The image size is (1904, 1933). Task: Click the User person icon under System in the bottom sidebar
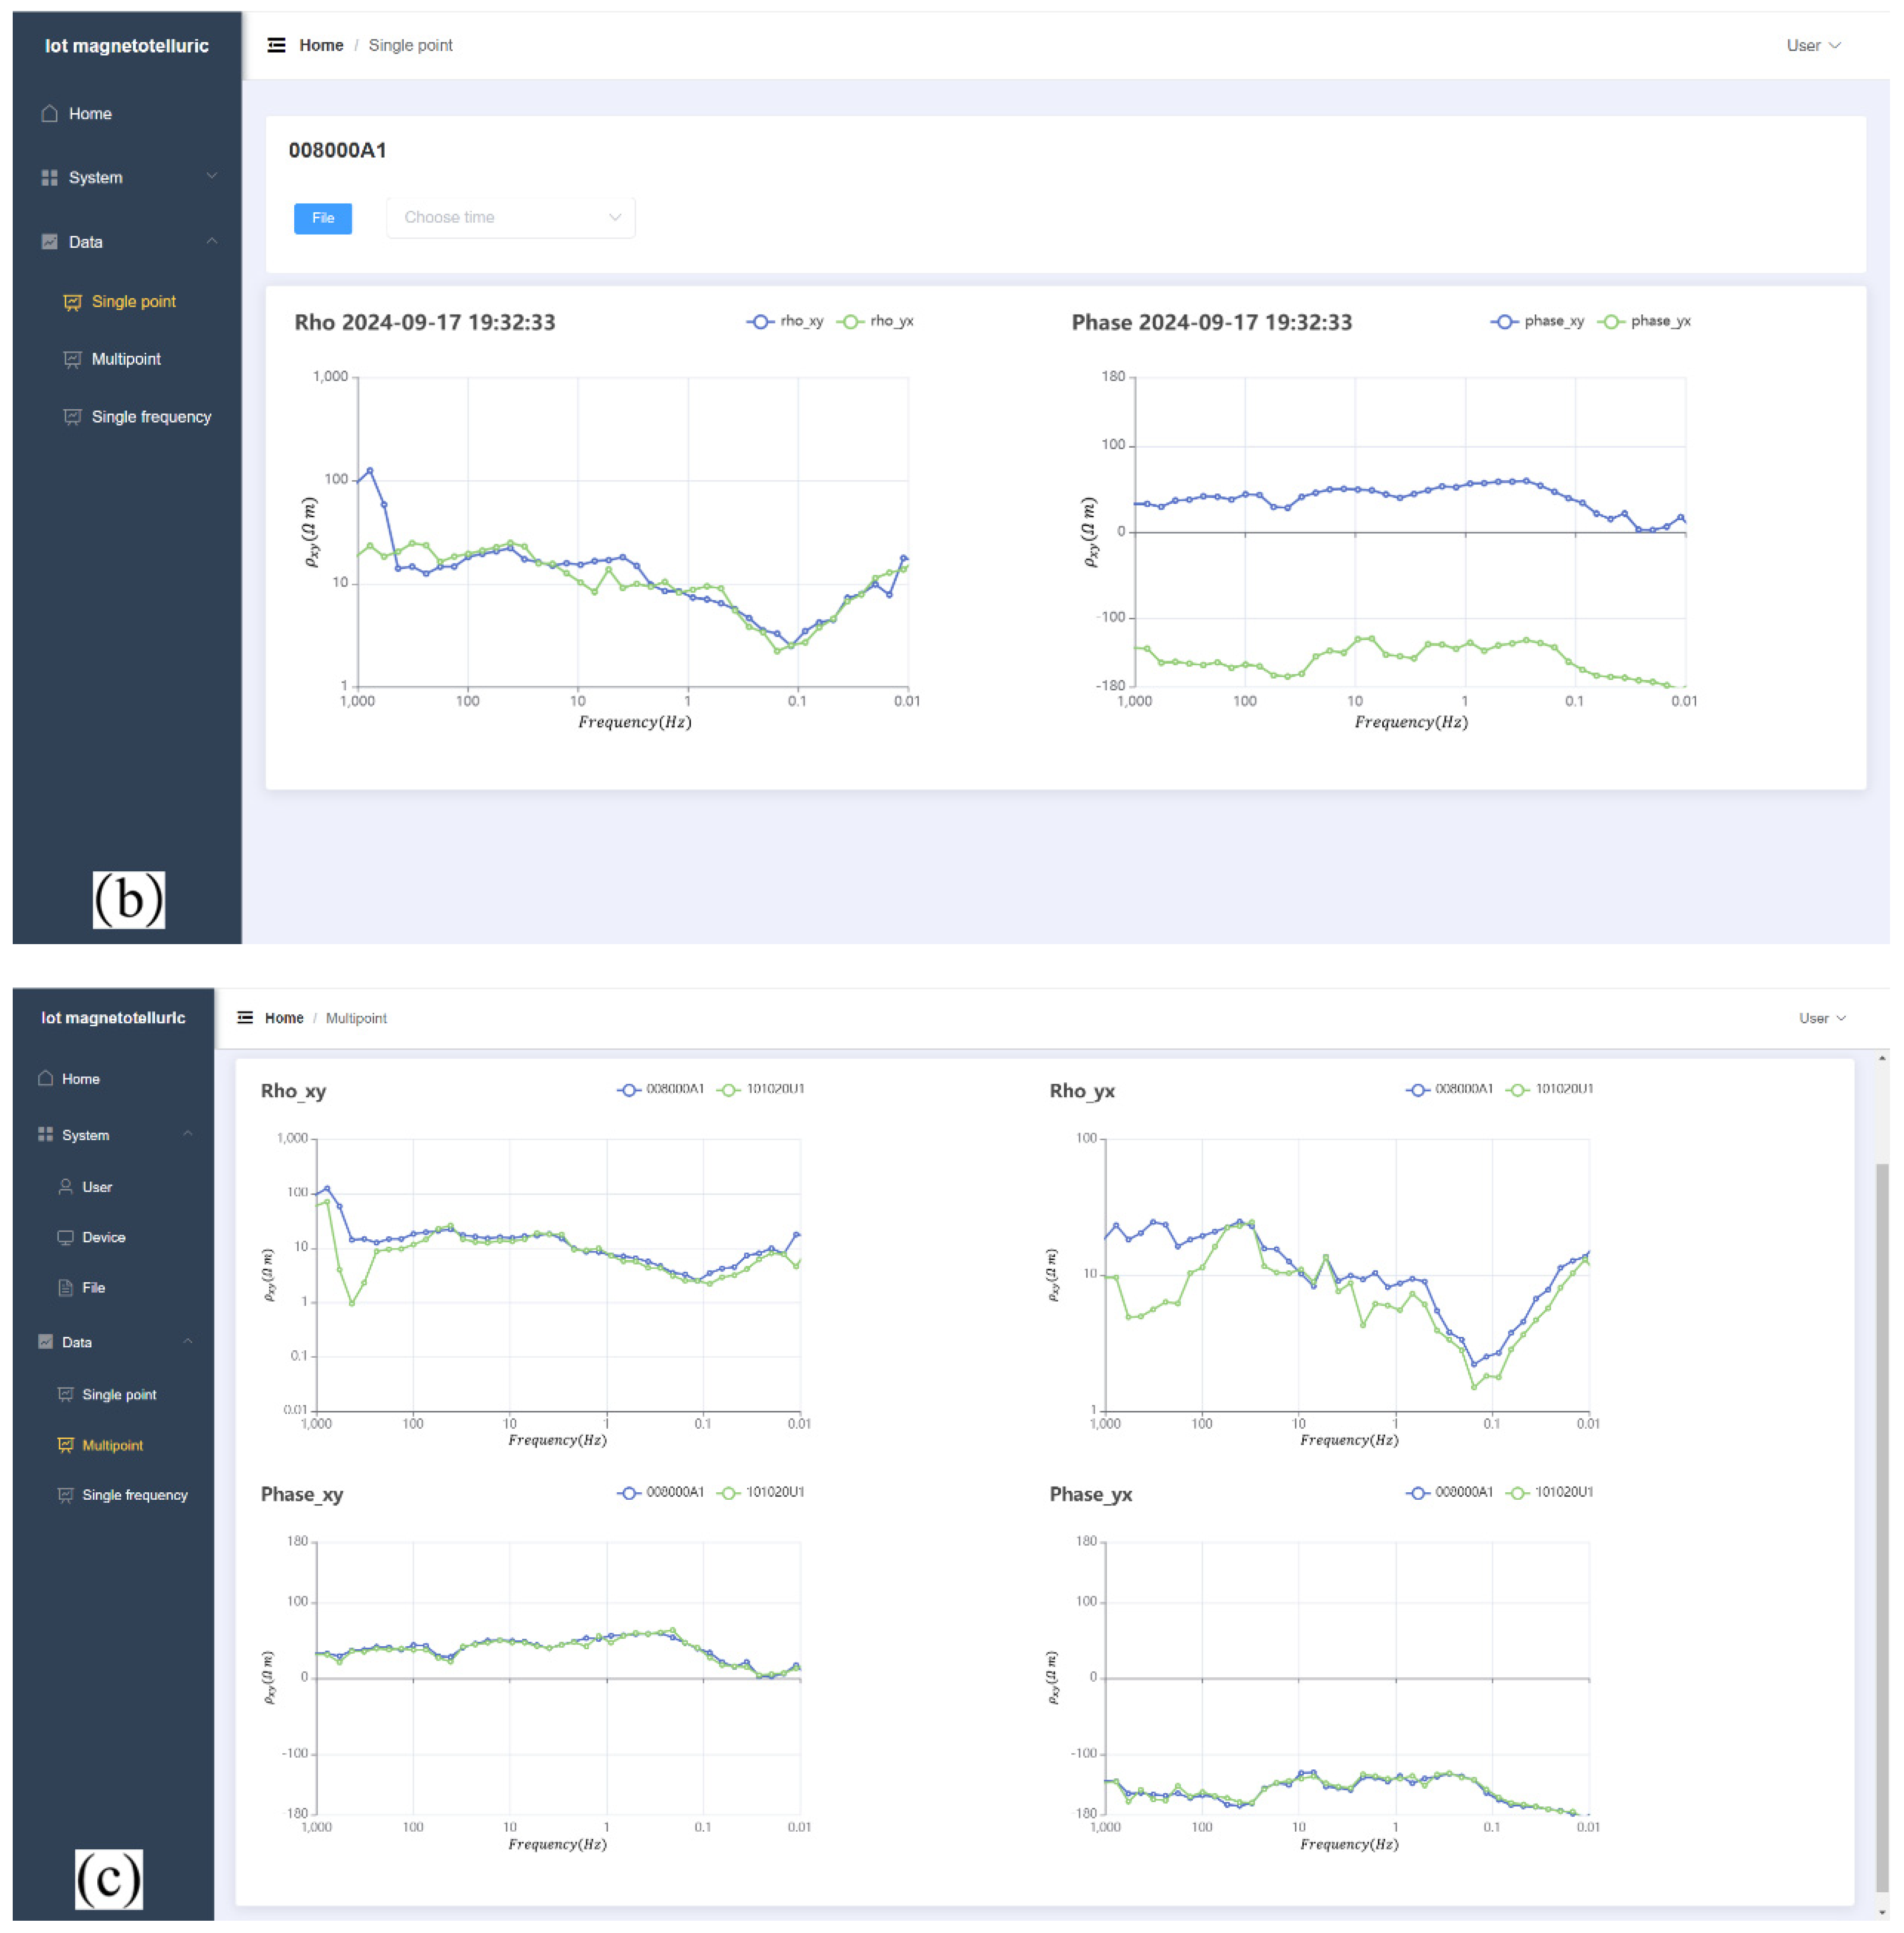pyautogui.click(x=66, y=1187)
